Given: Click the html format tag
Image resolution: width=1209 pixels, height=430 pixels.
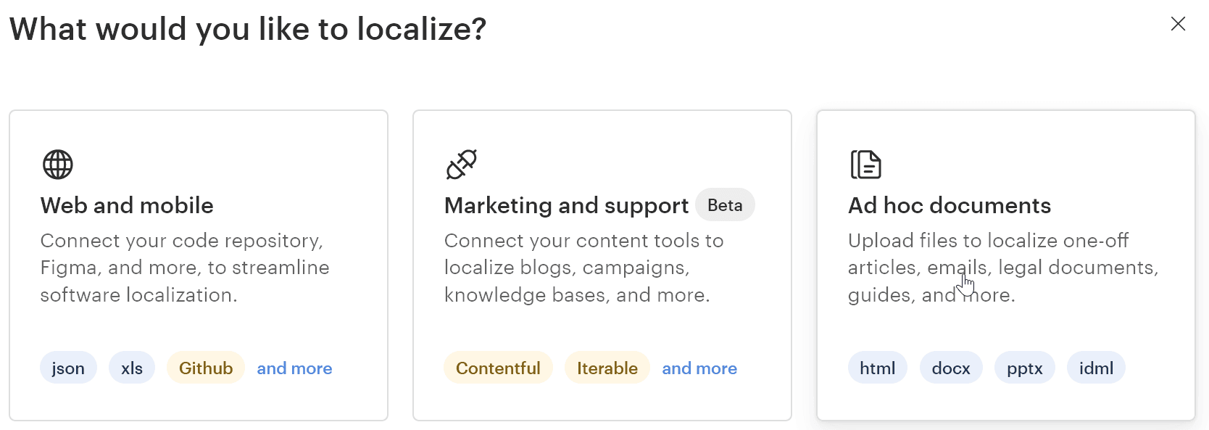Looking at the screenshot, I should coord(877,368).
